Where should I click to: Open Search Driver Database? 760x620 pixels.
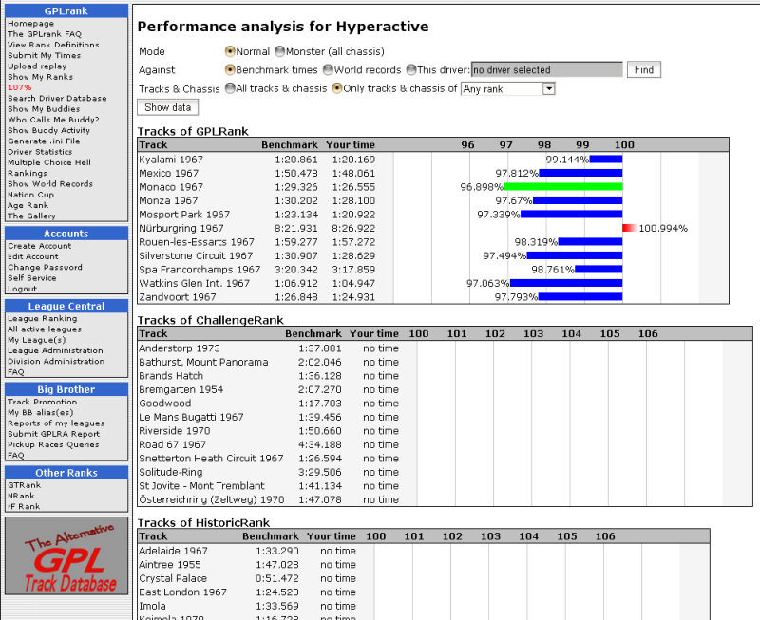tap(57, 98)
